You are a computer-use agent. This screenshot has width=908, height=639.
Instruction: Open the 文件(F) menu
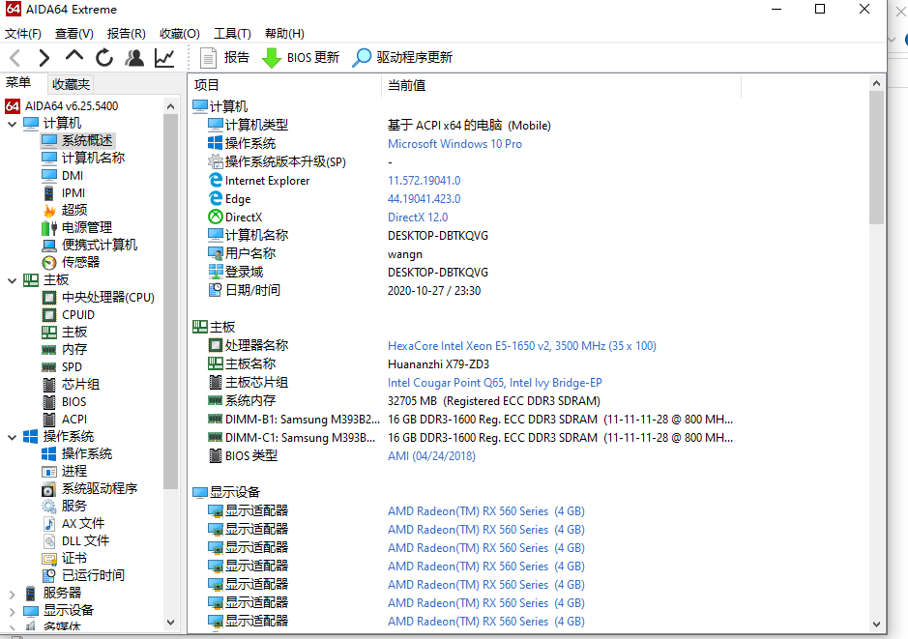[23, 34]
